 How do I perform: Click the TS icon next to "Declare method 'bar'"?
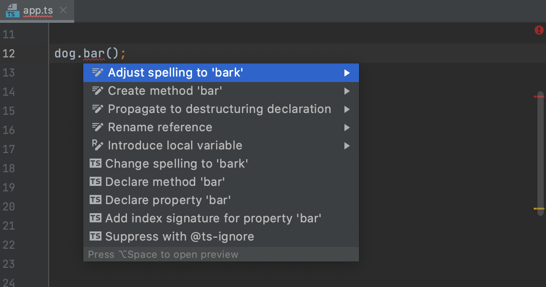[96, 181]
